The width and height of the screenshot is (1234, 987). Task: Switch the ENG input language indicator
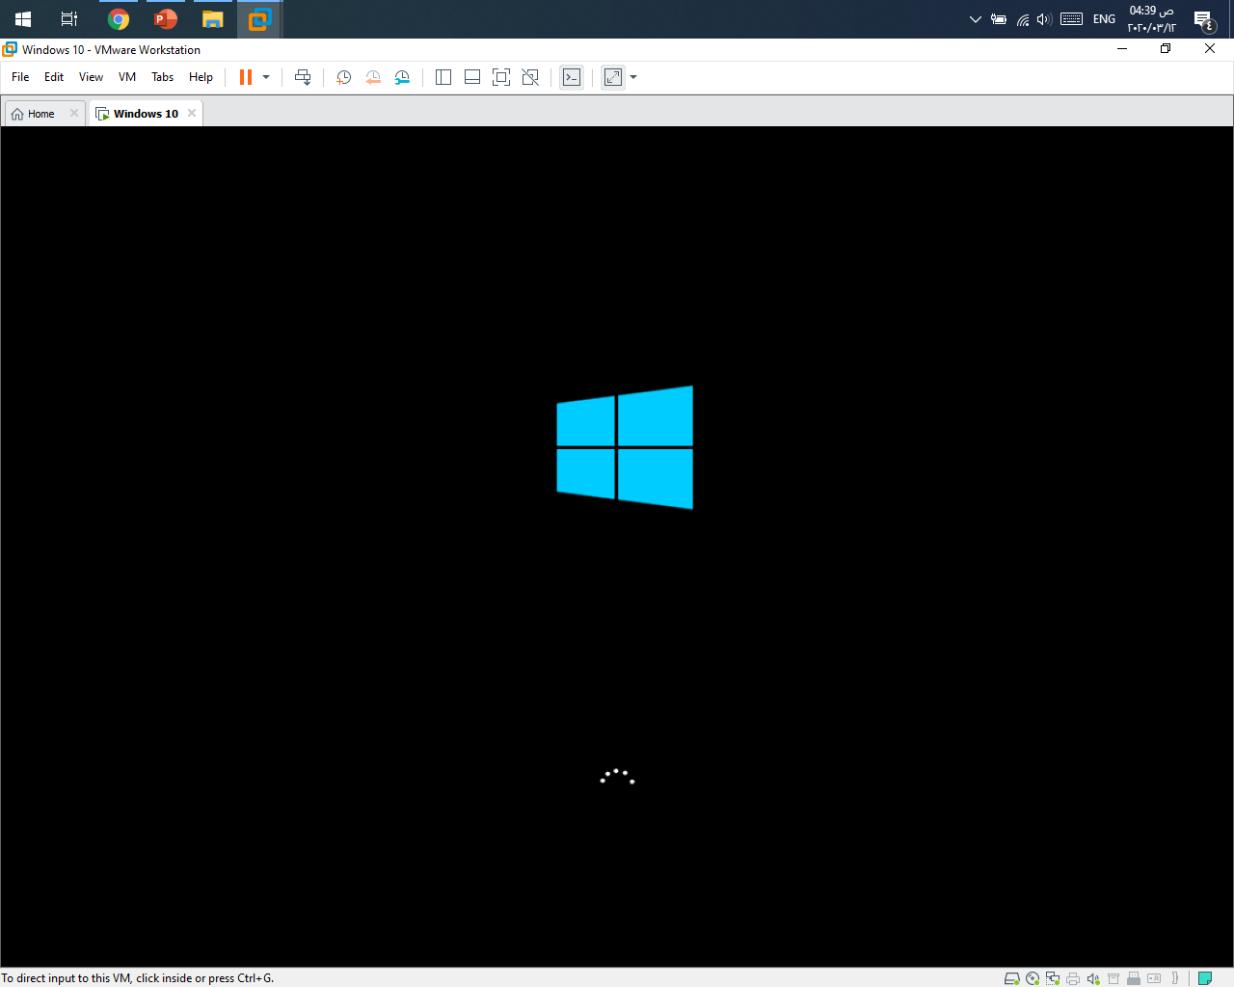(x=1104, y=19)
